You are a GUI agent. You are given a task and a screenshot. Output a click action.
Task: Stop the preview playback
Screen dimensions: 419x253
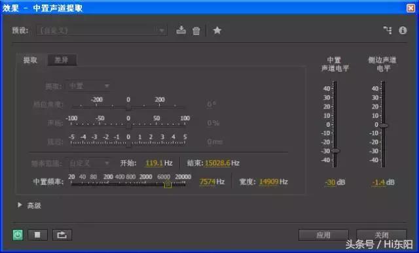(x=38, y=235)
